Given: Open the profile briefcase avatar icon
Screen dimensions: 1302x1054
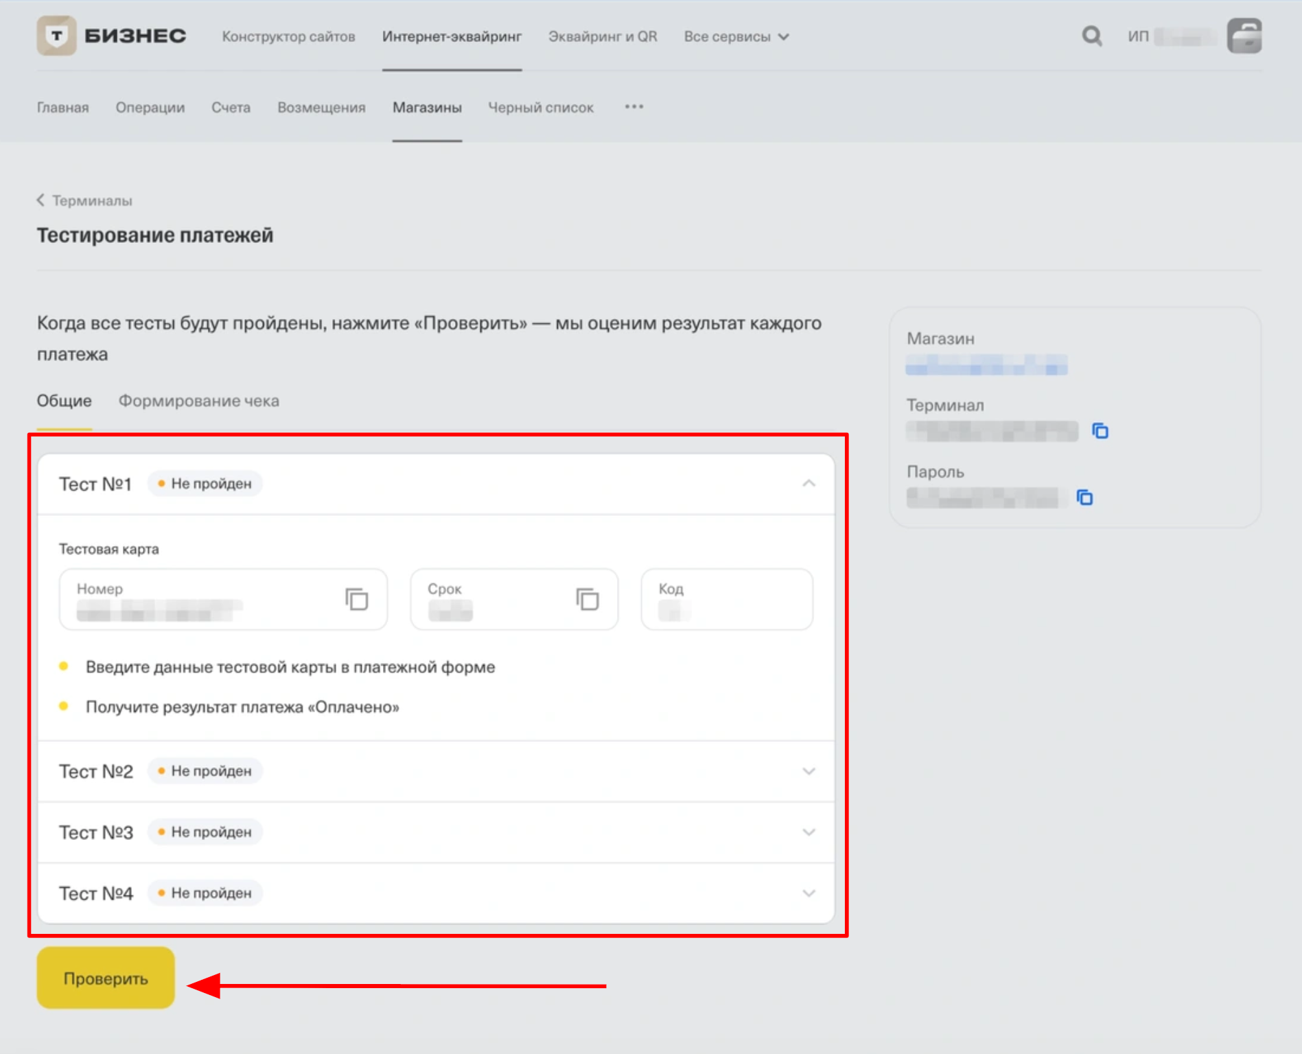Looking at the screenshot, I should (1244, 36).
